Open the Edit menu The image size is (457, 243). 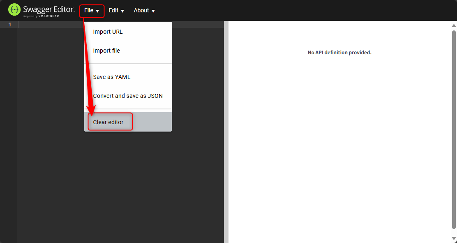click(113, 10)
